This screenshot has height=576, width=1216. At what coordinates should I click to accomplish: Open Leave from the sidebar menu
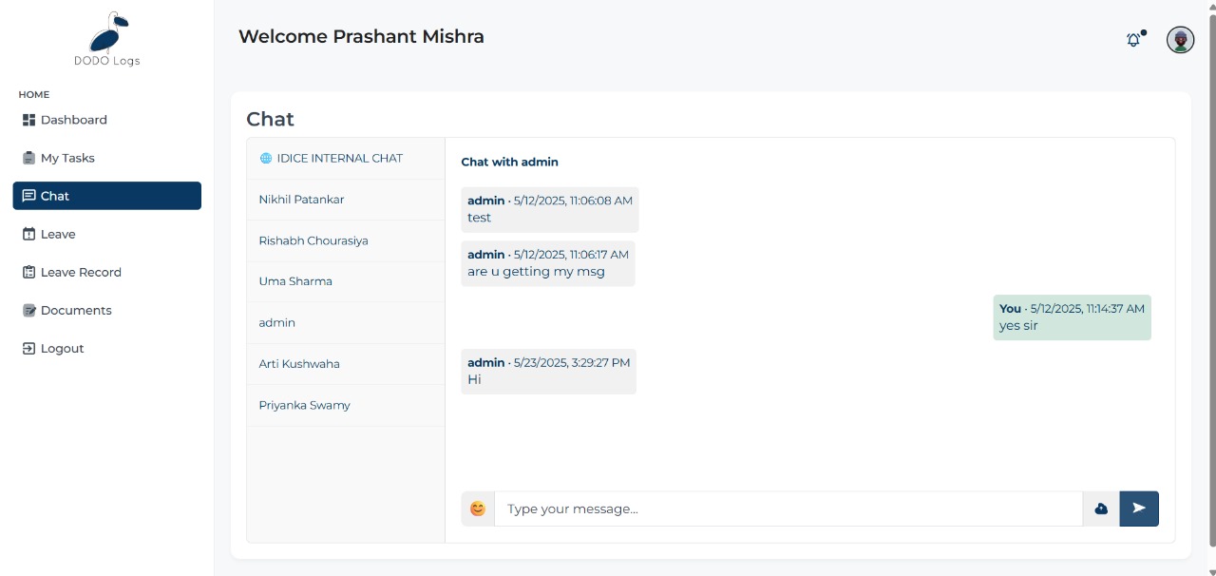tap(58, 234)
